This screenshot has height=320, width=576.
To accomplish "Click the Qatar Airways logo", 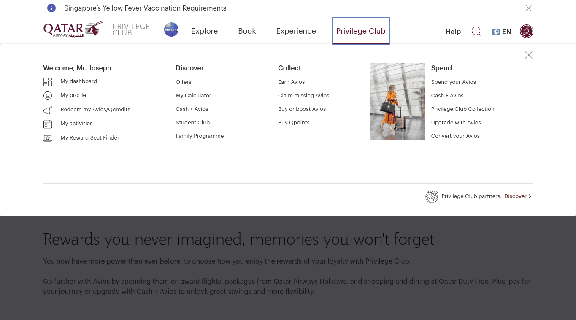I will (x=73, y=30).
